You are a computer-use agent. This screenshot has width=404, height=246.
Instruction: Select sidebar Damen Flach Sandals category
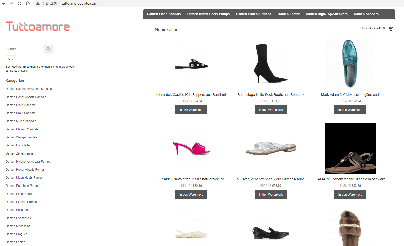(20, 105)
